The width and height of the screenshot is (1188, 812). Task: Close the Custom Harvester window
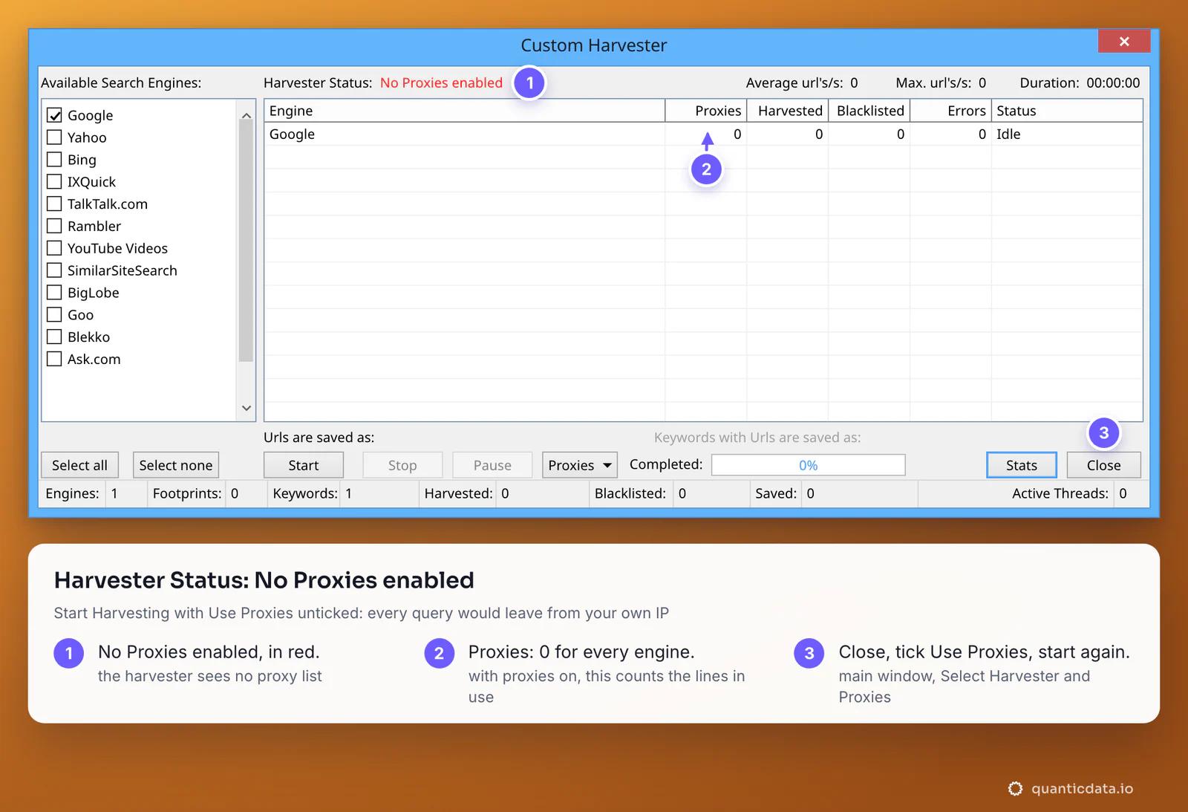point(1124,42)
